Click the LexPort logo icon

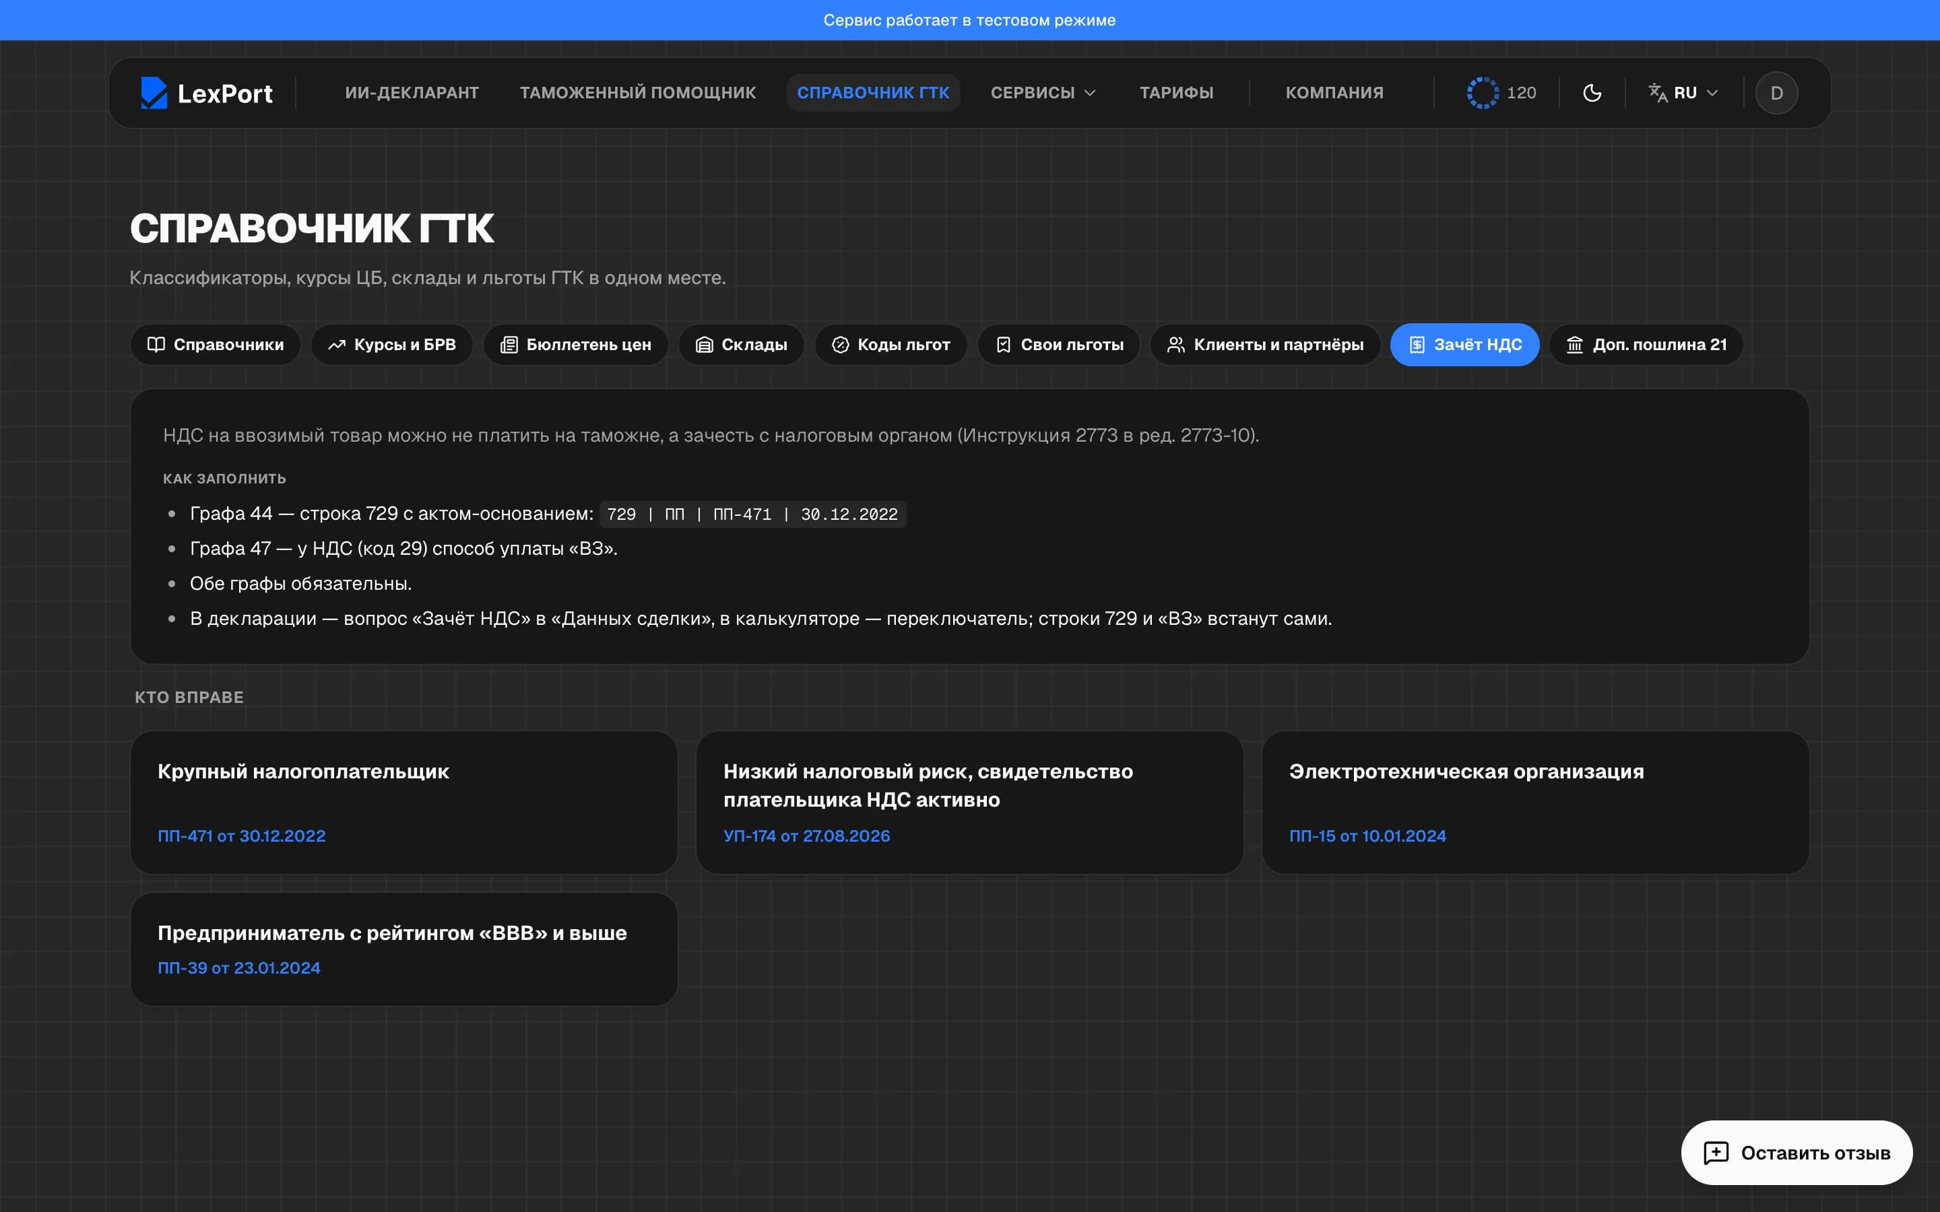[x=154, y=93]
